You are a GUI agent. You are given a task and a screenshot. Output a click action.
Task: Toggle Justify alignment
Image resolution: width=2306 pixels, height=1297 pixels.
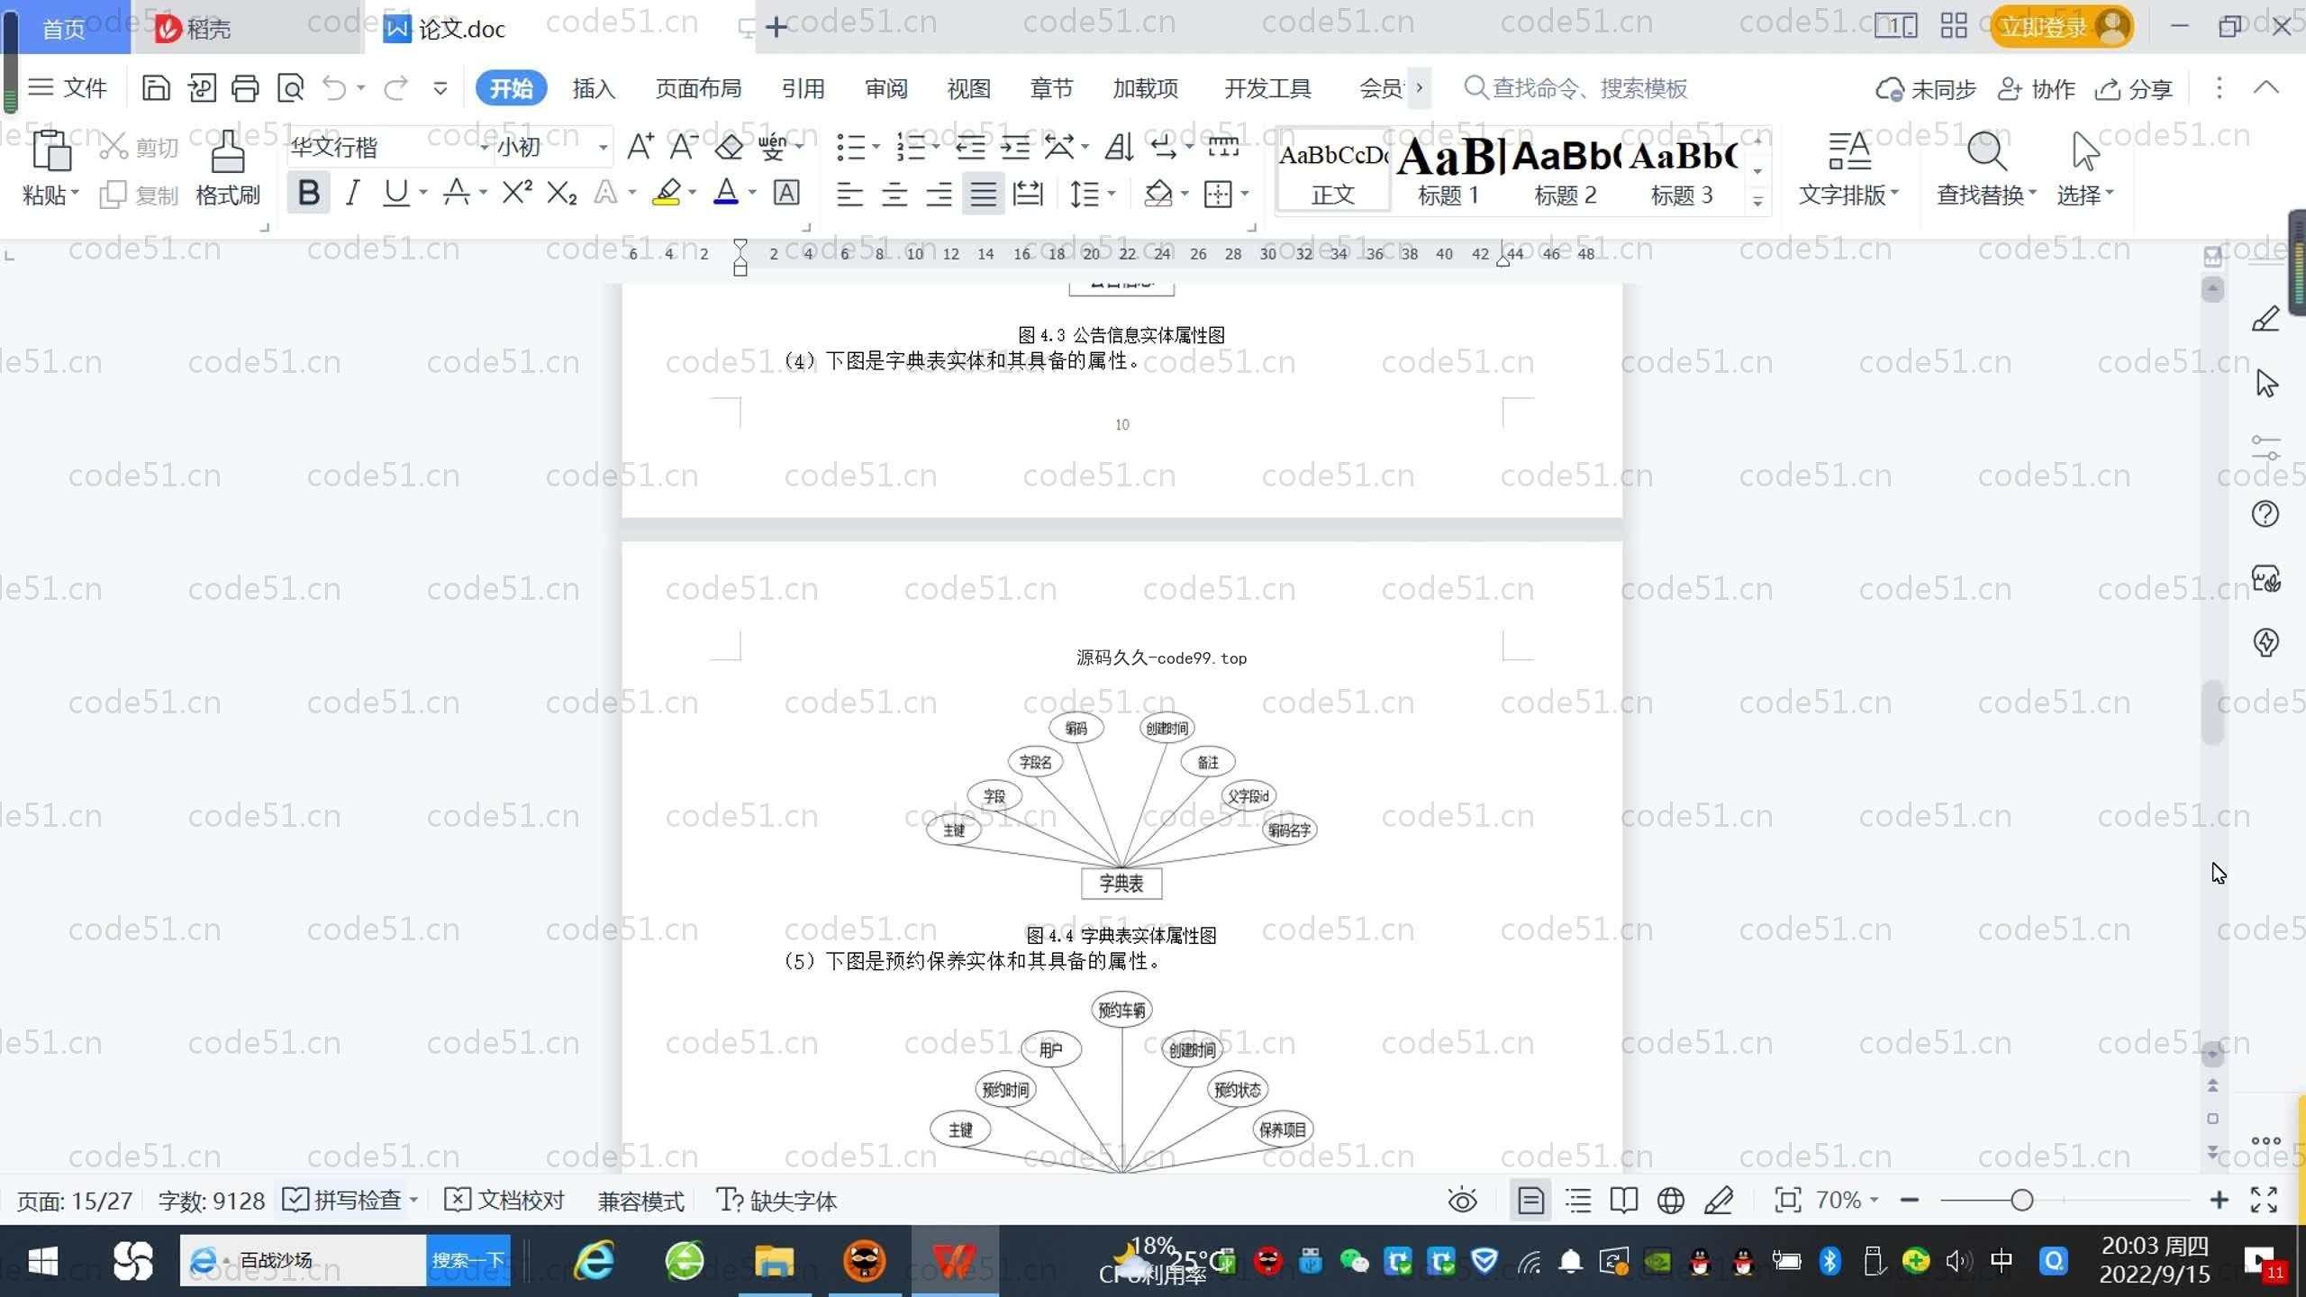pyautogui.click(x=983, y=194)
